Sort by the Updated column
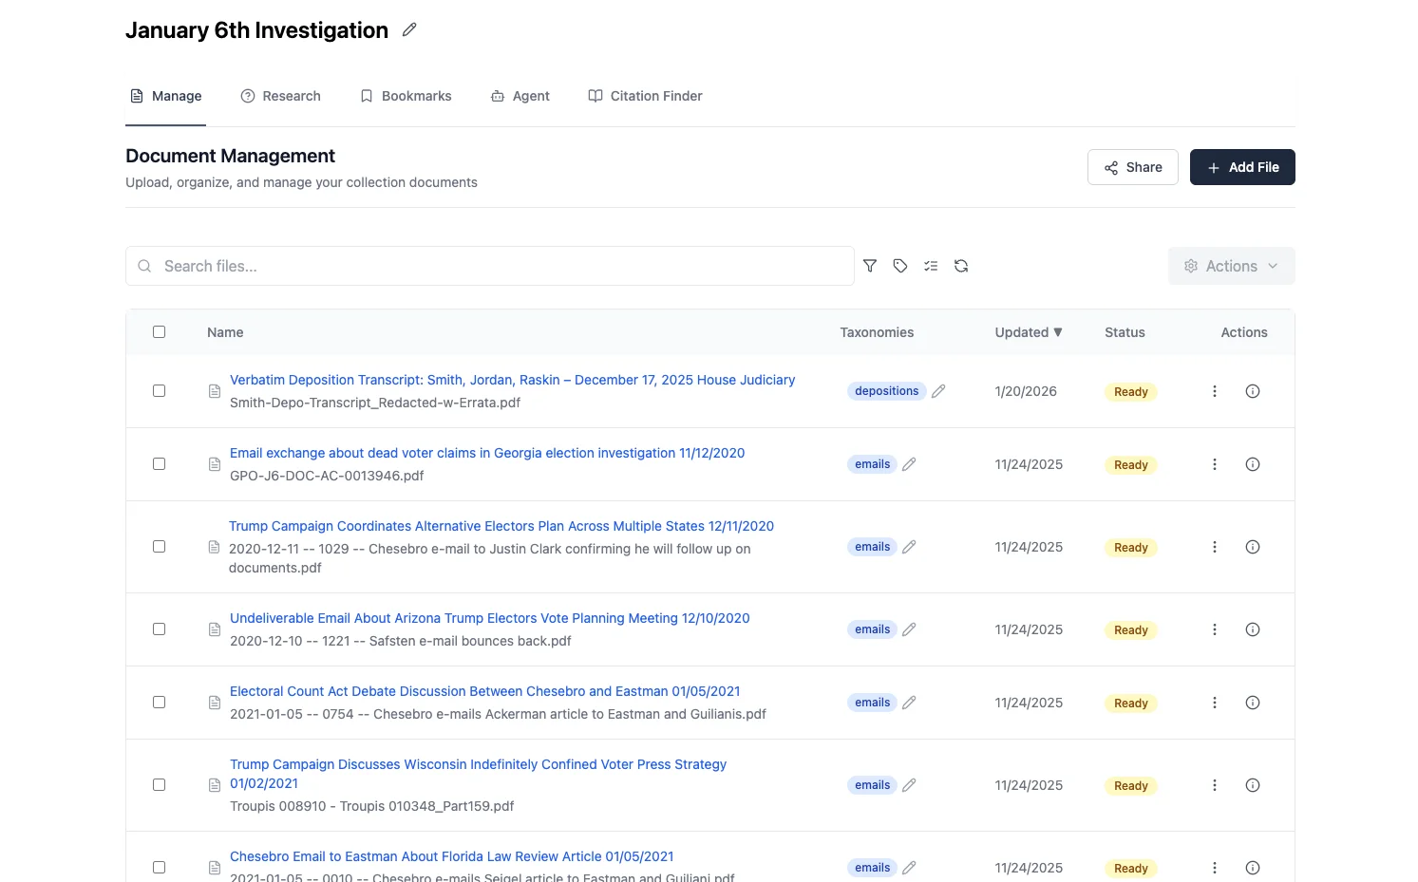 click(1028, 332)
